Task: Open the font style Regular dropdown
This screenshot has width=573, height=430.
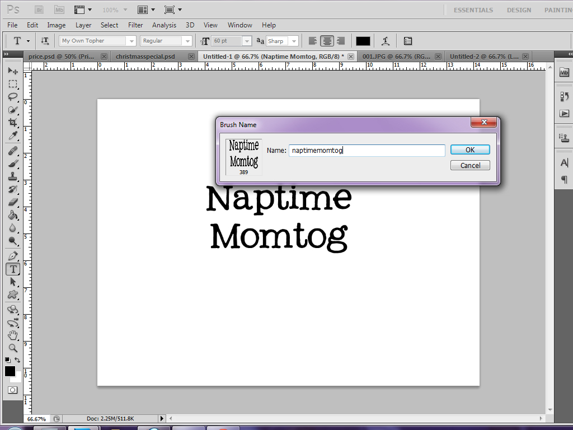Action: point(187,41)
